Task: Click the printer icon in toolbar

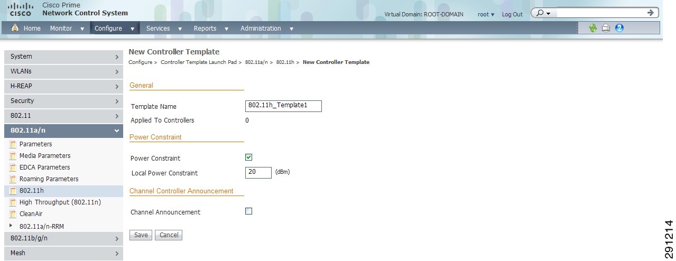Action: click(606, 28)
